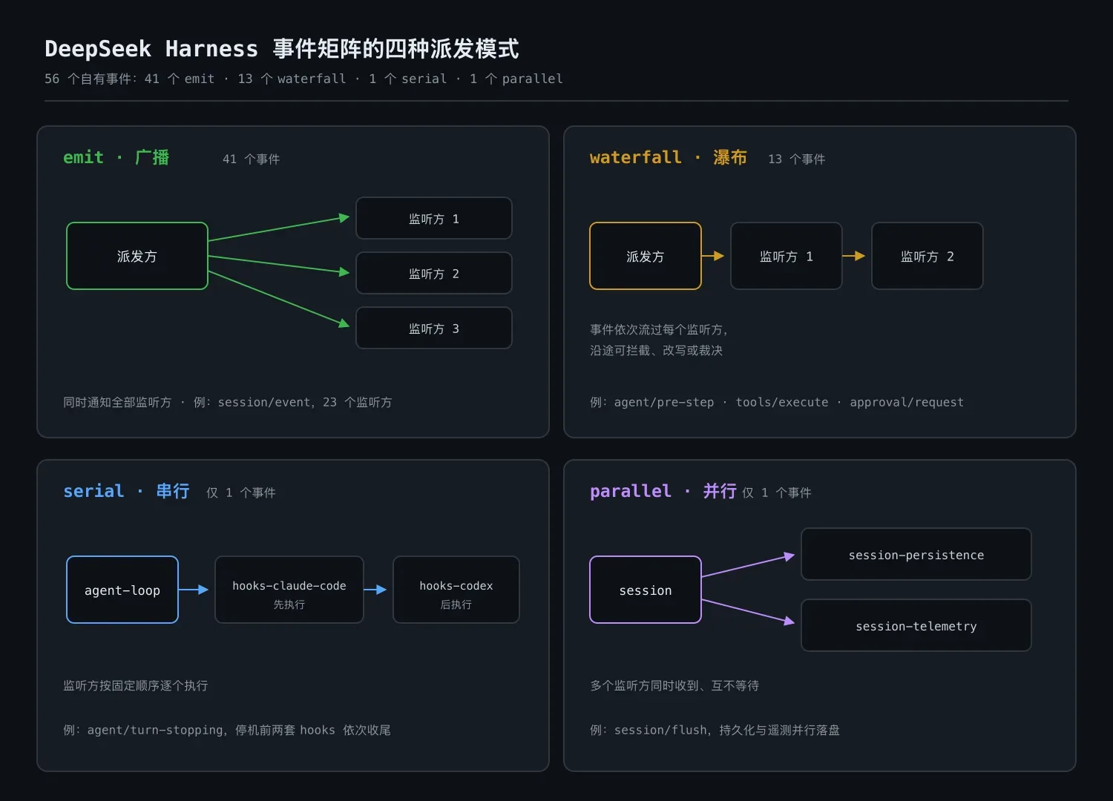Click the example text starting "例: session/flush"

(x=715, y=730)
